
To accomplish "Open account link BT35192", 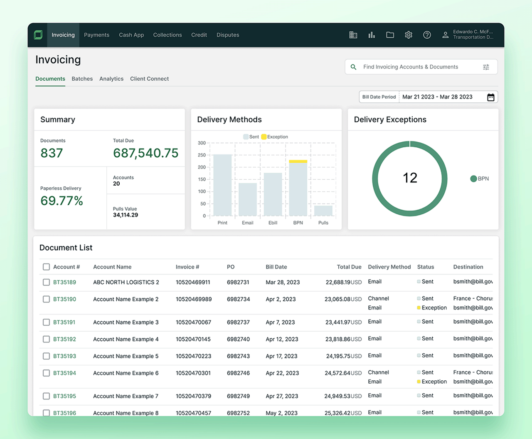I will pos(64,339).
